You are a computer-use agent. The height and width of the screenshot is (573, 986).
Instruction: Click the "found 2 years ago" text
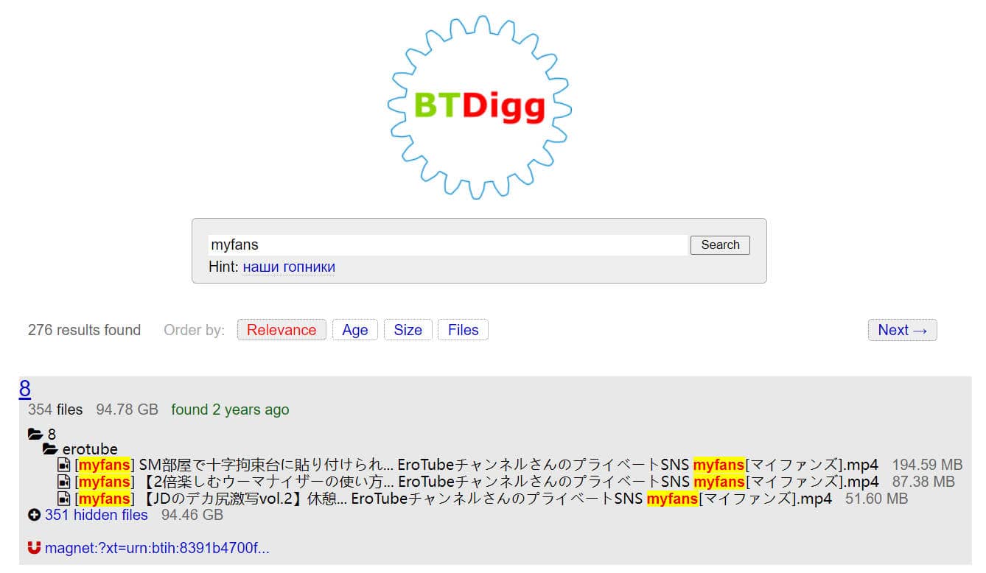point(230,409)
